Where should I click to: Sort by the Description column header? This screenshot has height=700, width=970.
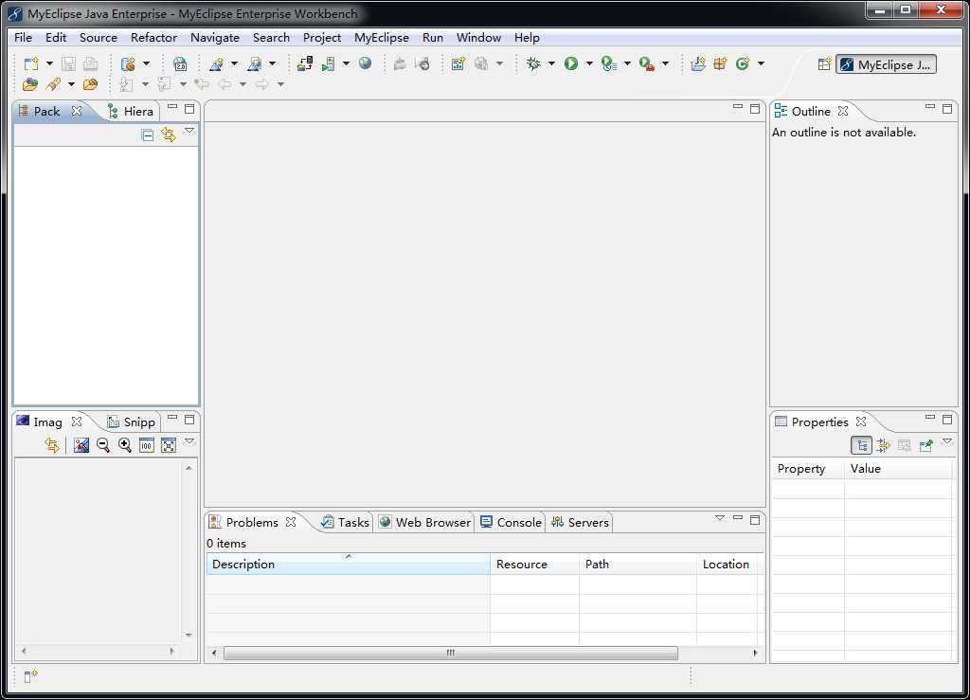coord(348,564)
